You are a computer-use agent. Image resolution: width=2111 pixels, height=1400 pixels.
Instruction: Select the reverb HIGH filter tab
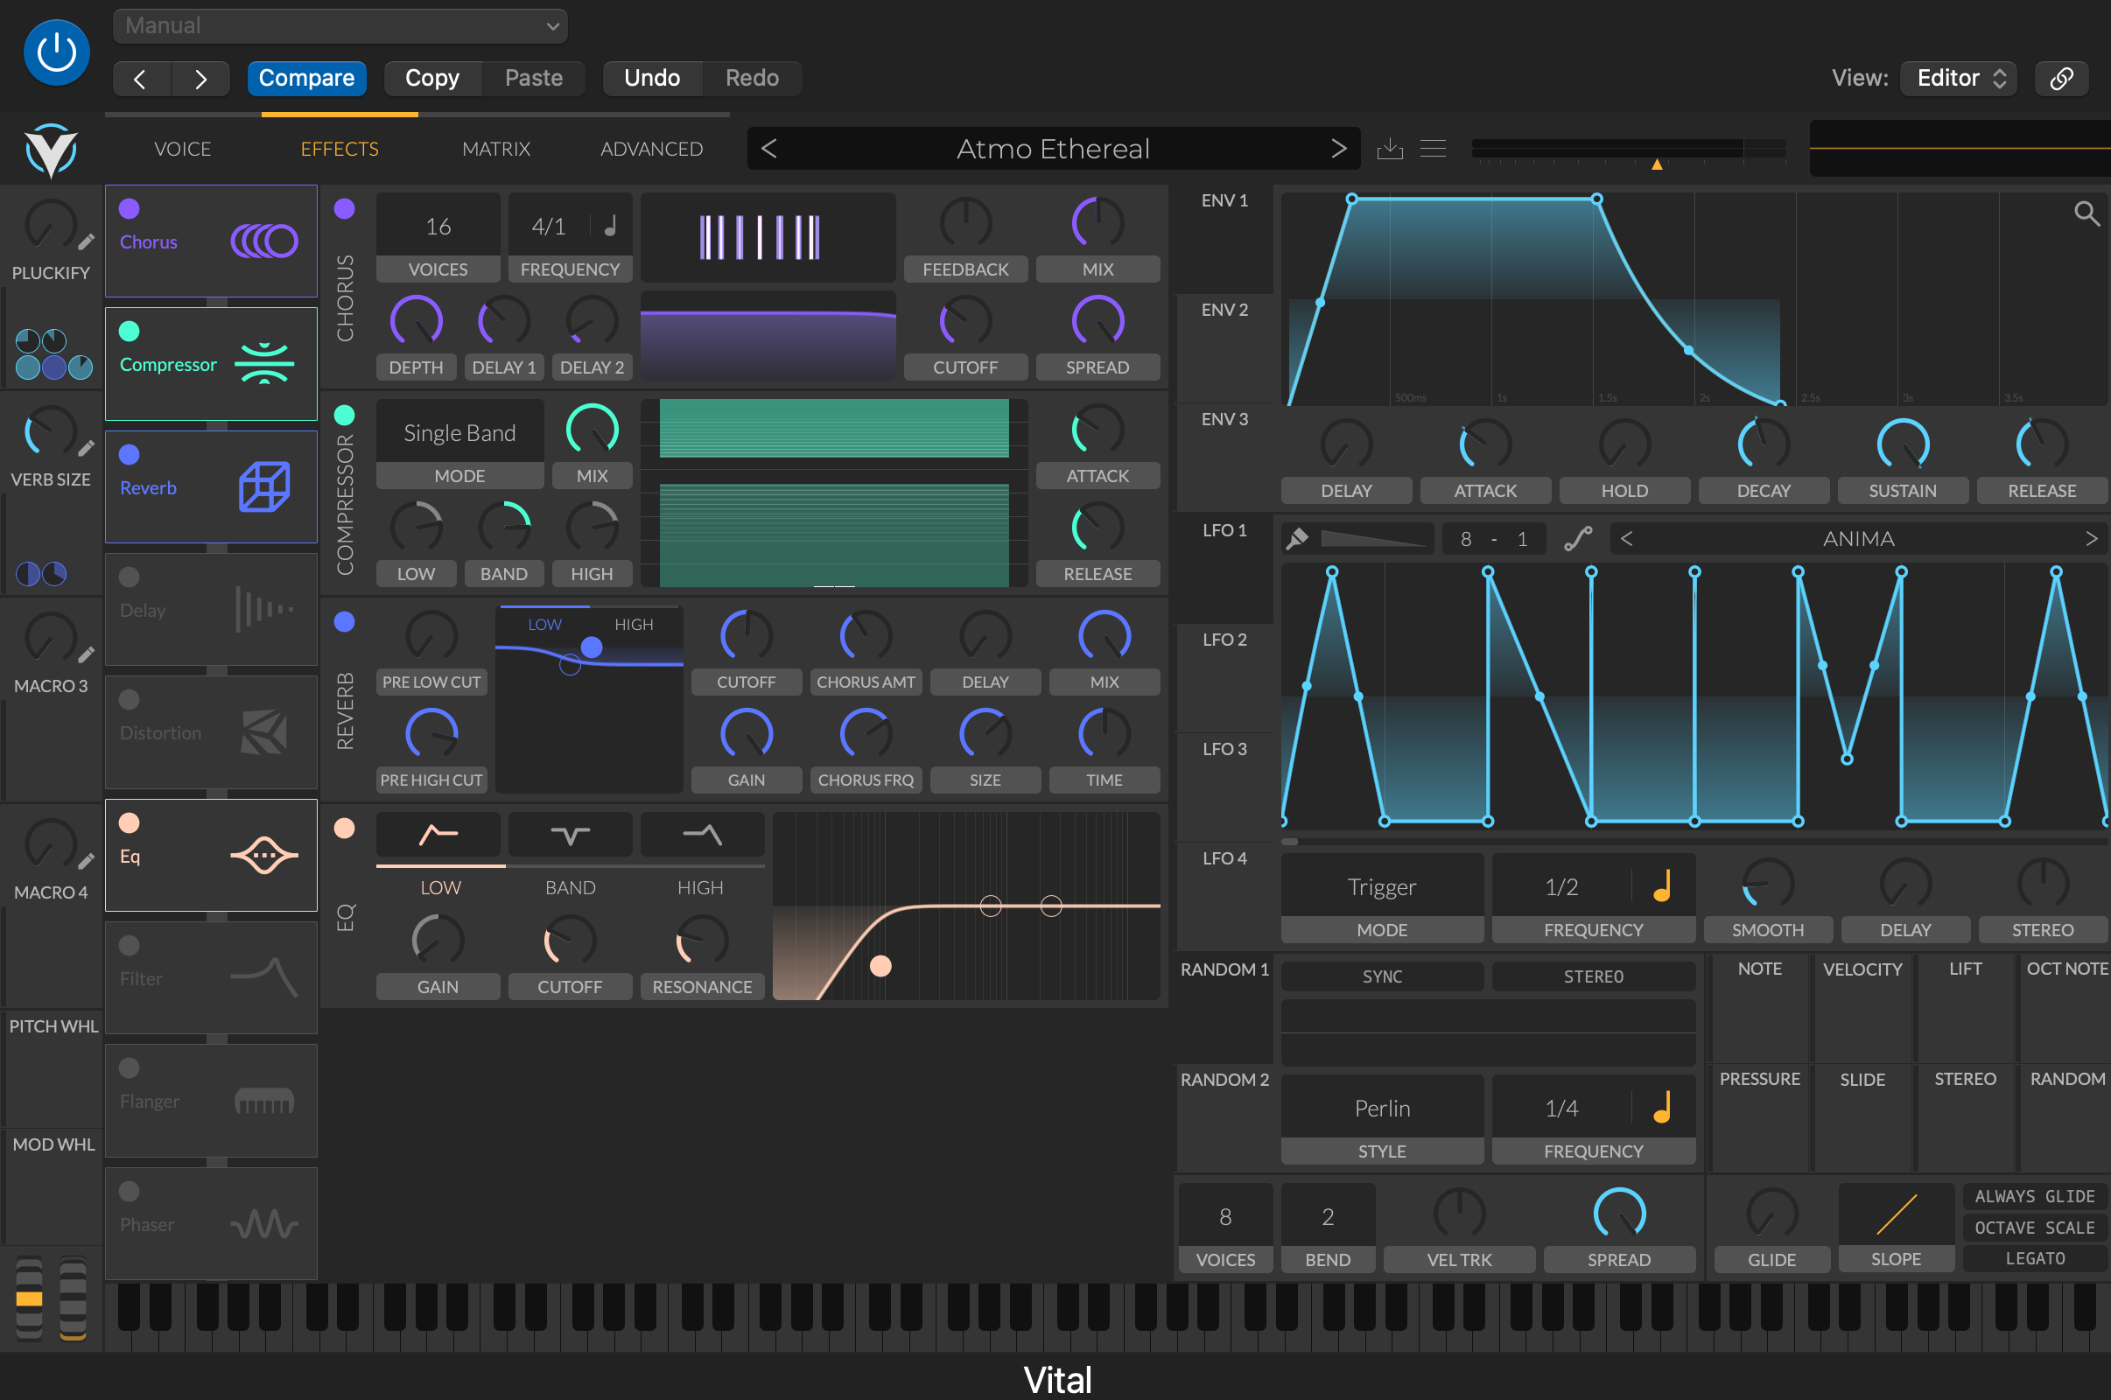pos(634,624)
